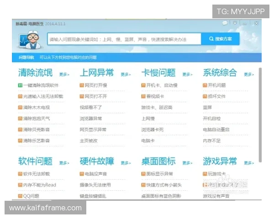Click orange icon beside 图标显示异常

[143, 174]
